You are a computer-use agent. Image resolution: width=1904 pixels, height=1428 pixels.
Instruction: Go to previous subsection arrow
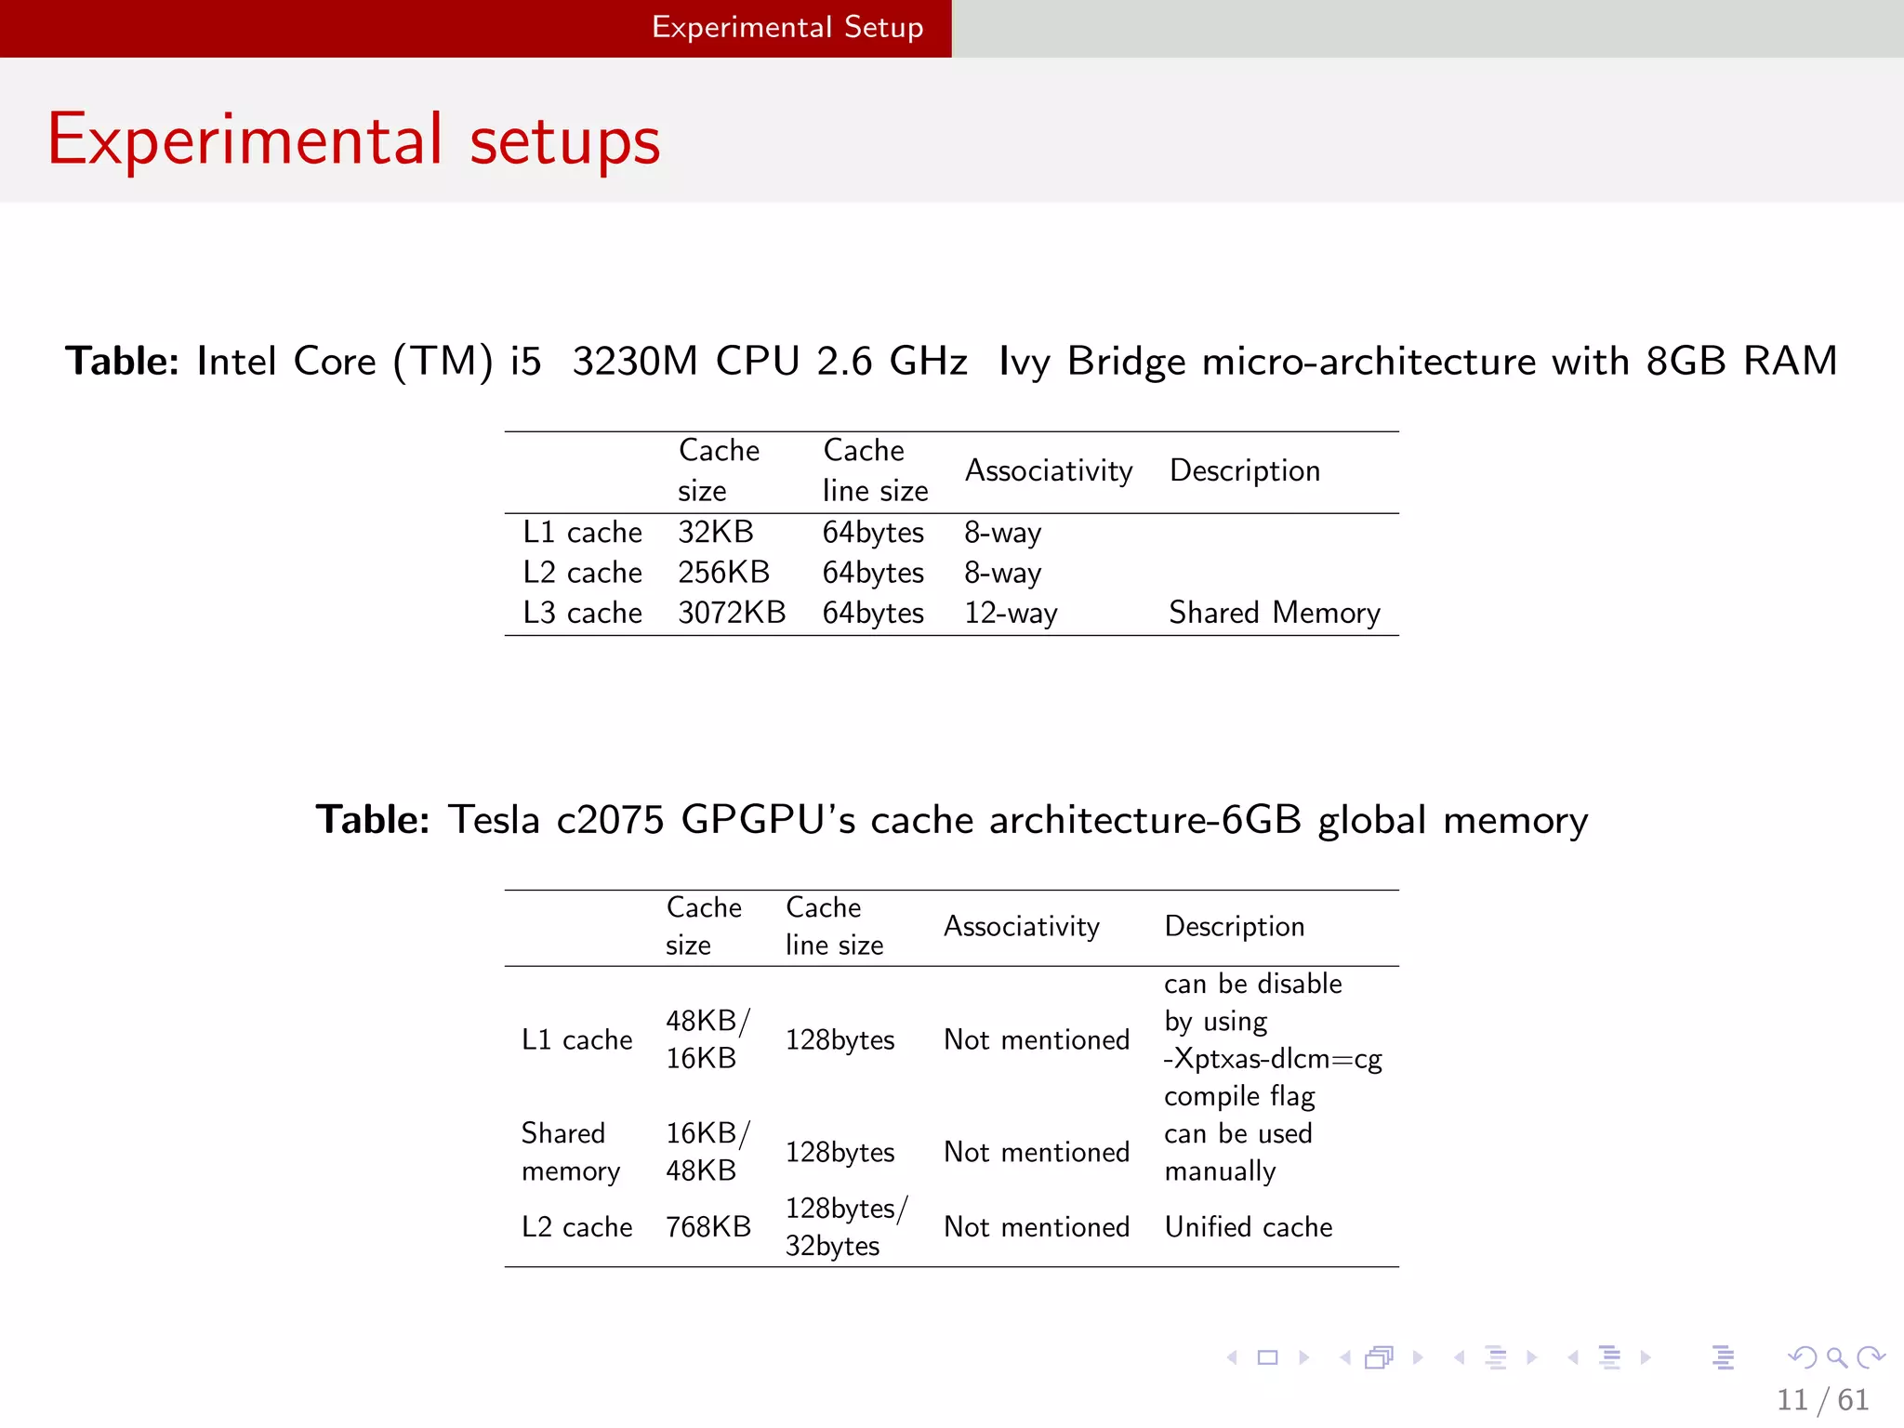click(1460, 1357)
